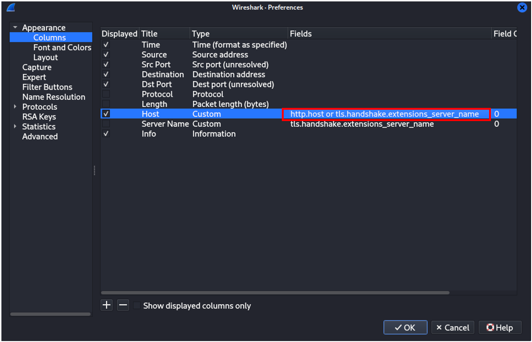Open the Layout preferences page
532x342 pixels.
(x=45, y=57)
